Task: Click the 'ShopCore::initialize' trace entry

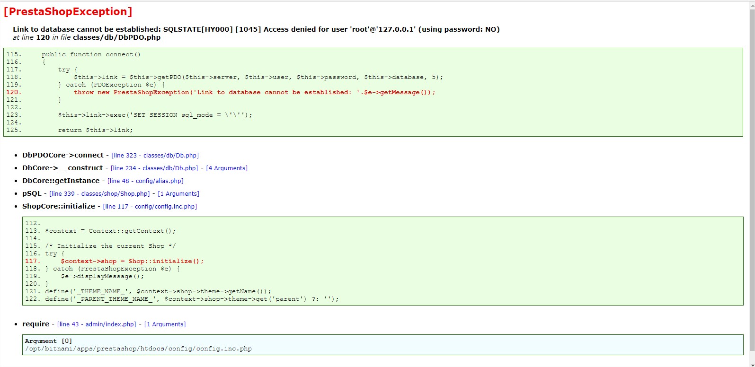Action: (x=59, y=206)
